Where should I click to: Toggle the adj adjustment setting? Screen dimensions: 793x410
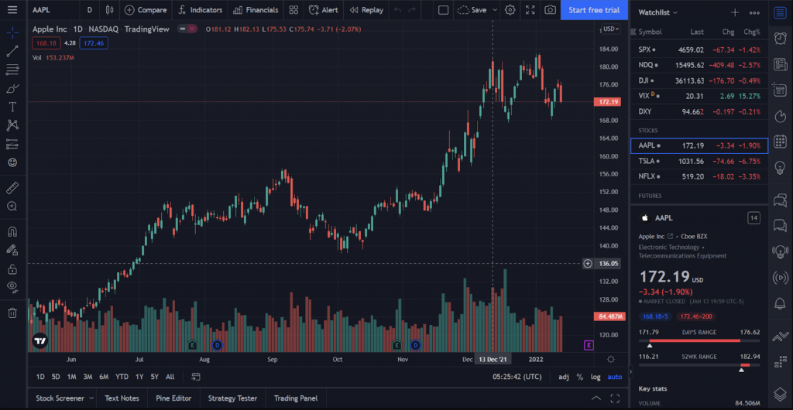564,377
